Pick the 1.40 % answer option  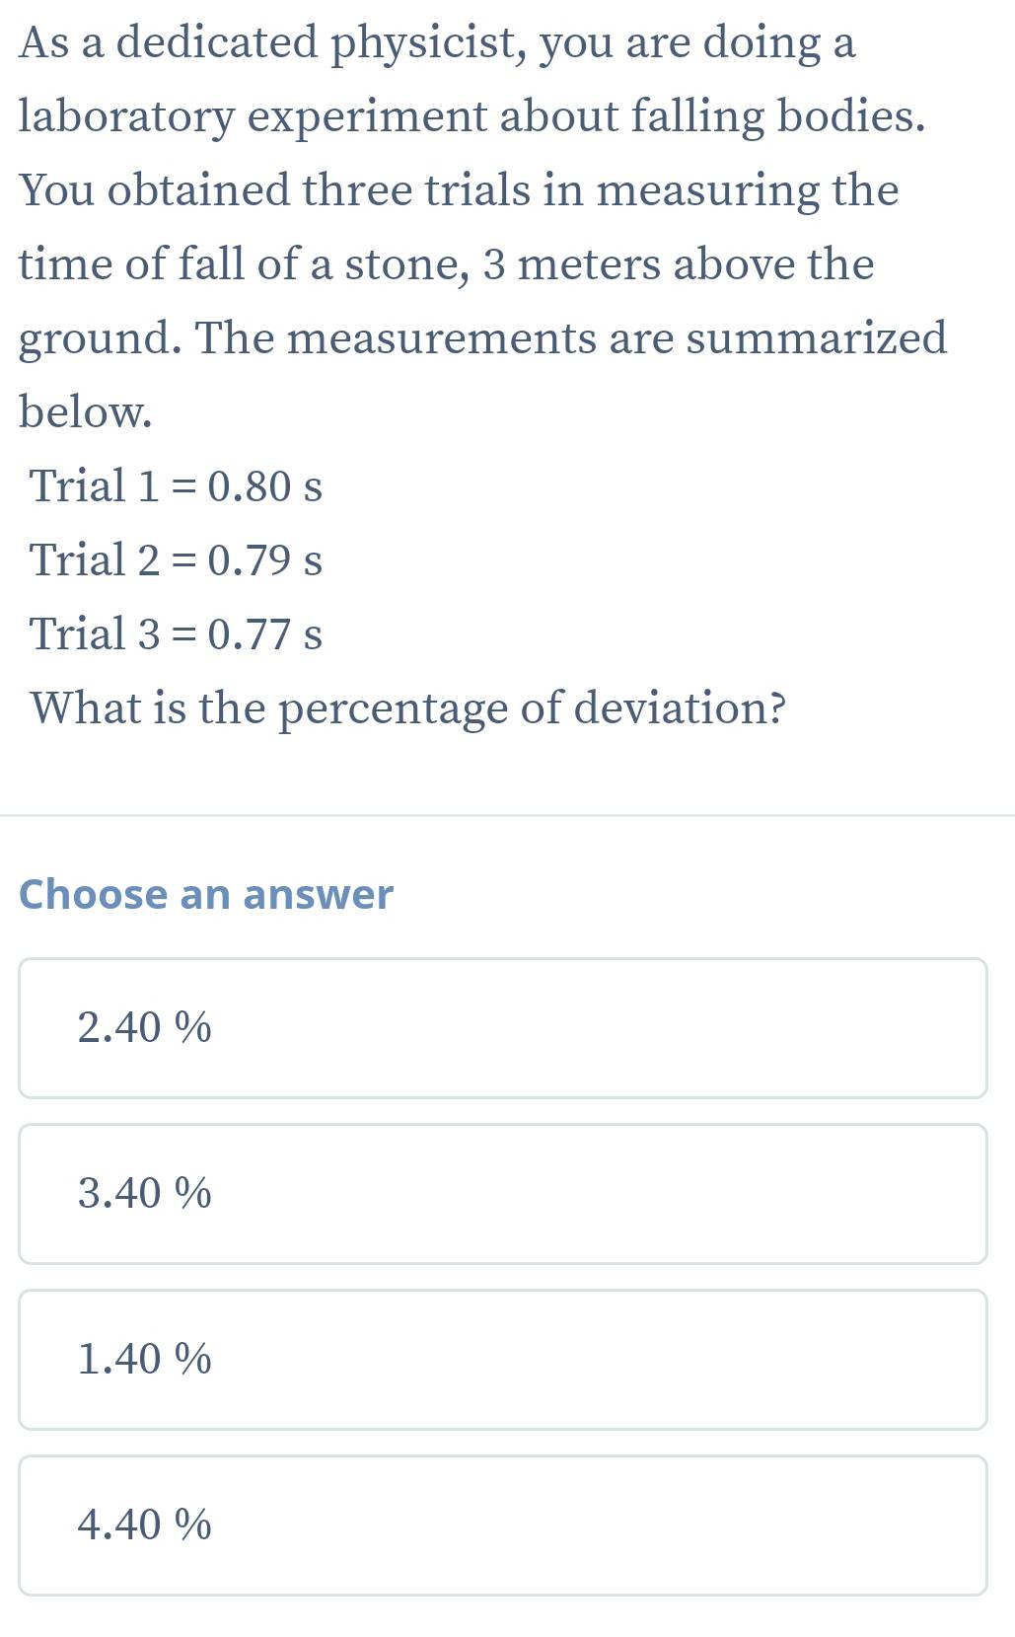point(503,1359)
